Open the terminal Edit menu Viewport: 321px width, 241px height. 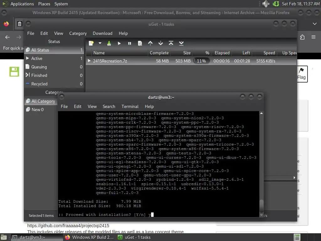point(78,107)
